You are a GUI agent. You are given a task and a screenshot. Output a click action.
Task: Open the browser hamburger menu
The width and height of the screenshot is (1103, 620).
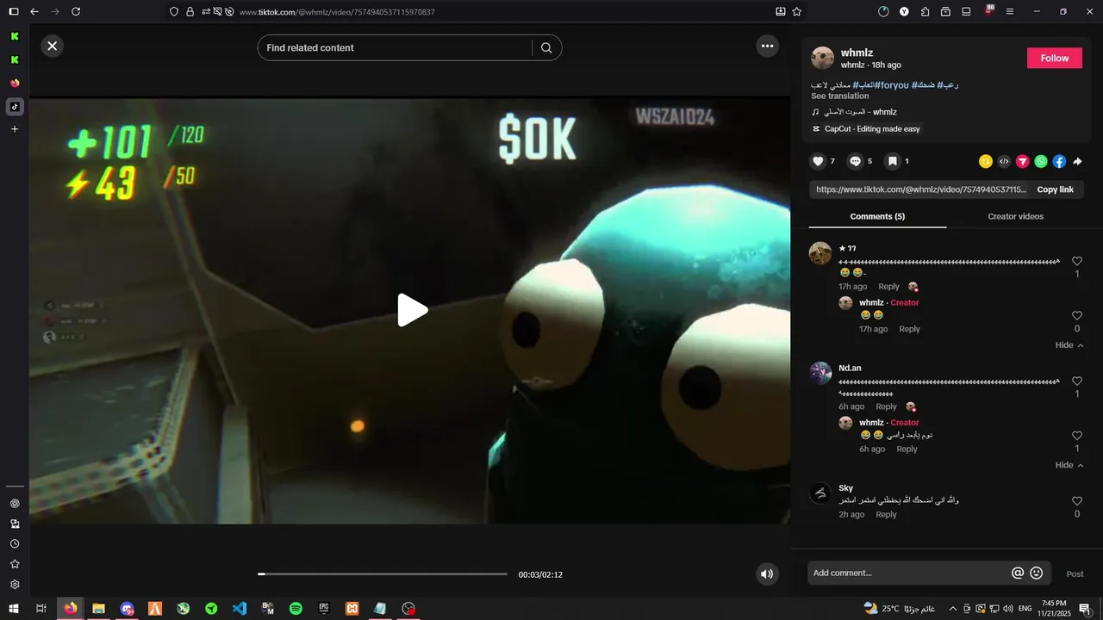coord(1010,11)
